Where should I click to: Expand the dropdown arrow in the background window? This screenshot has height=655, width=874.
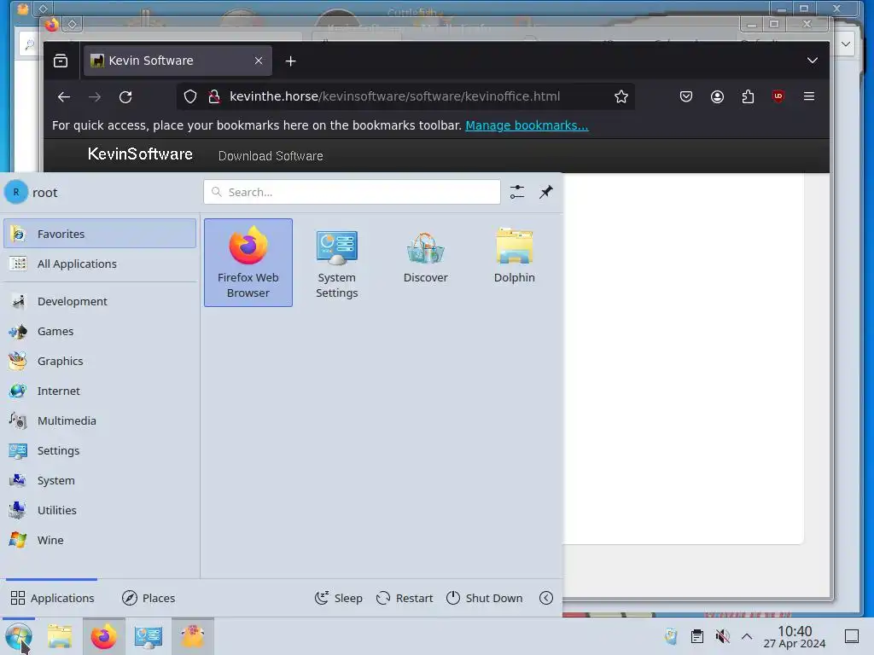click(x=846, y=44)
